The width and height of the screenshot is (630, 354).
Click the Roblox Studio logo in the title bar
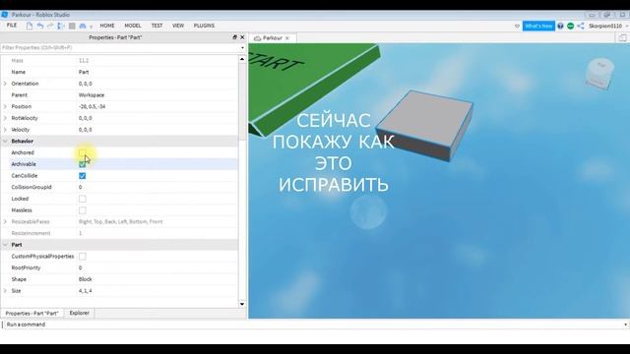pyautogui.click(x=4, y=15)
